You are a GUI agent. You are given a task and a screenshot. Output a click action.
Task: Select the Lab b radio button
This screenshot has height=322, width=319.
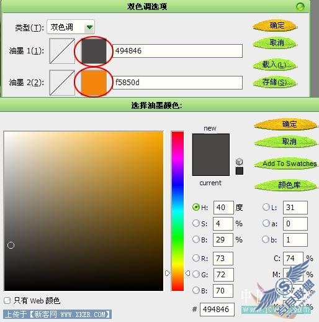(266, 239)
